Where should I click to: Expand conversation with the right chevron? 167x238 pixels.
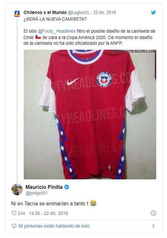[x=153, y=226]
